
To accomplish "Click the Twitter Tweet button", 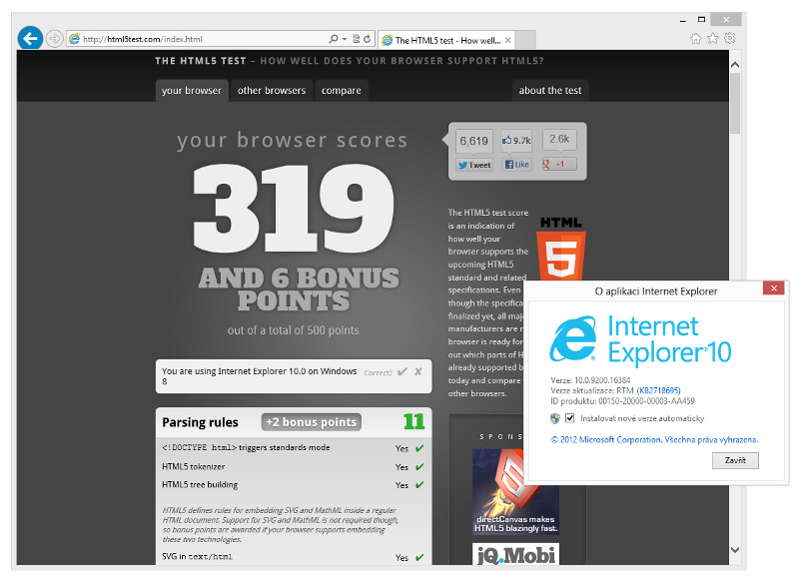I will (474, 165).
